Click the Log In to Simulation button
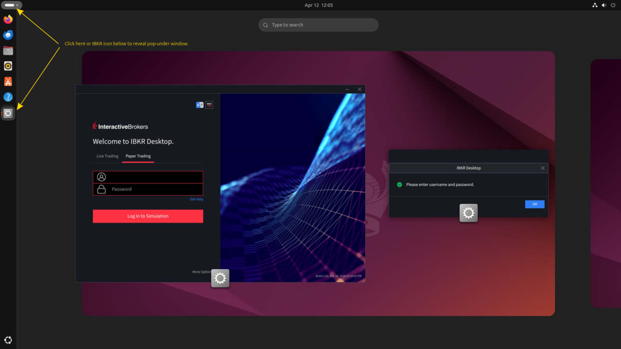The image size is (621, 349). pyautogui.click(x=148, y=216)
